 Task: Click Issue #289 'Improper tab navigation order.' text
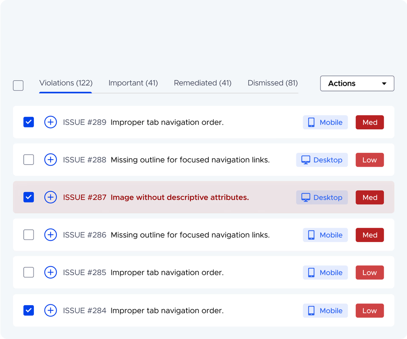point(167,122)
